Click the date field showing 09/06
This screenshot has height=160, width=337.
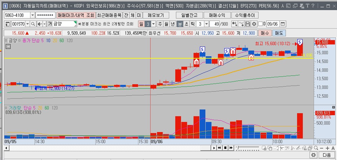click(x=273, y=24)
